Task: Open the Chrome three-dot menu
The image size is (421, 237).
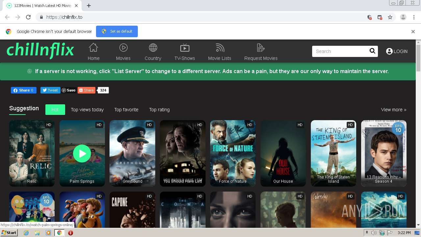Action: click(414, 17)
